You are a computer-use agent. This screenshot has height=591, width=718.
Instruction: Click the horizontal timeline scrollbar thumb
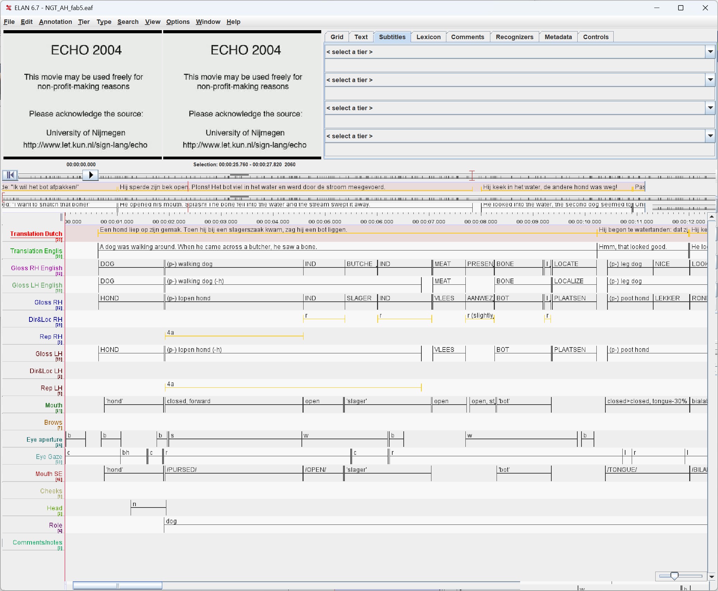[x=117, y=585]
